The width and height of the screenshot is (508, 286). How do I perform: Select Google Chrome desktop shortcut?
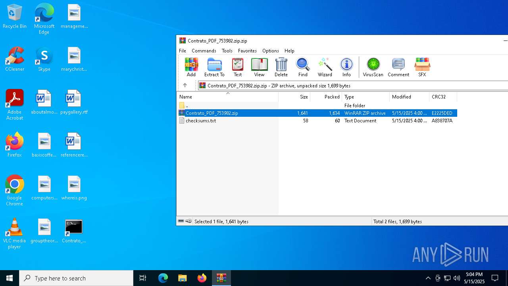(x=15, y=191)
